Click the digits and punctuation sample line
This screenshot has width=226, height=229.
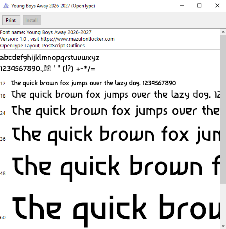pyautogui.click(x=48, y=68)
